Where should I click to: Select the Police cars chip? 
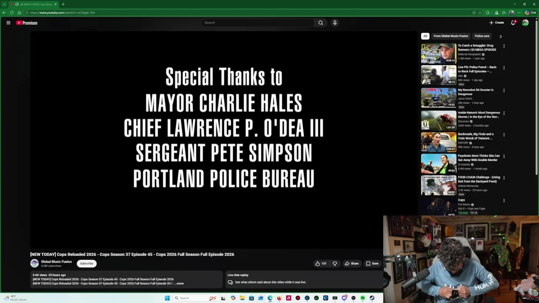click(x=482, y=36)
